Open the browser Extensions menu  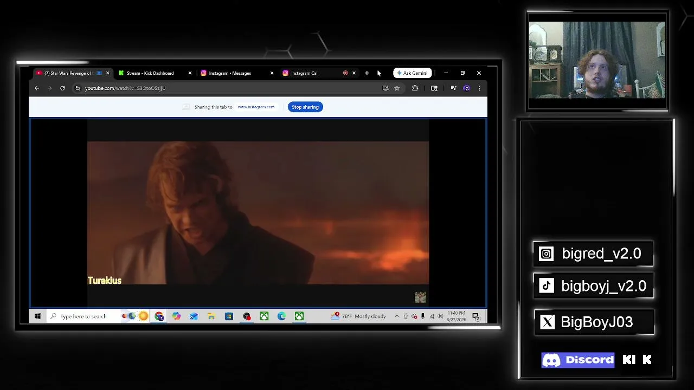[x=415, y=88]
